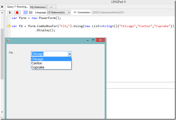Click the '.Display();' code line
The height and width of the screenshot is (120, 176).
tap(45, 30)
